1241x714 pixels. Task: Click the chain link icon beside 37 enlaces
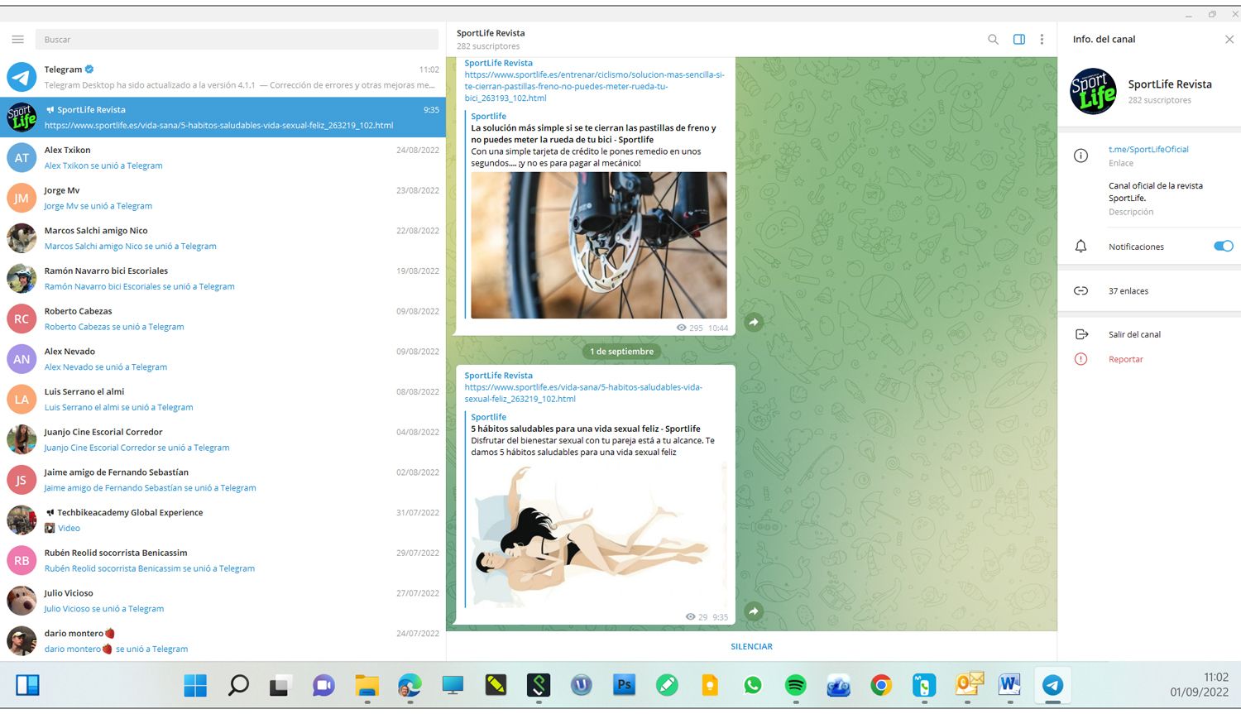point(1080,290)
